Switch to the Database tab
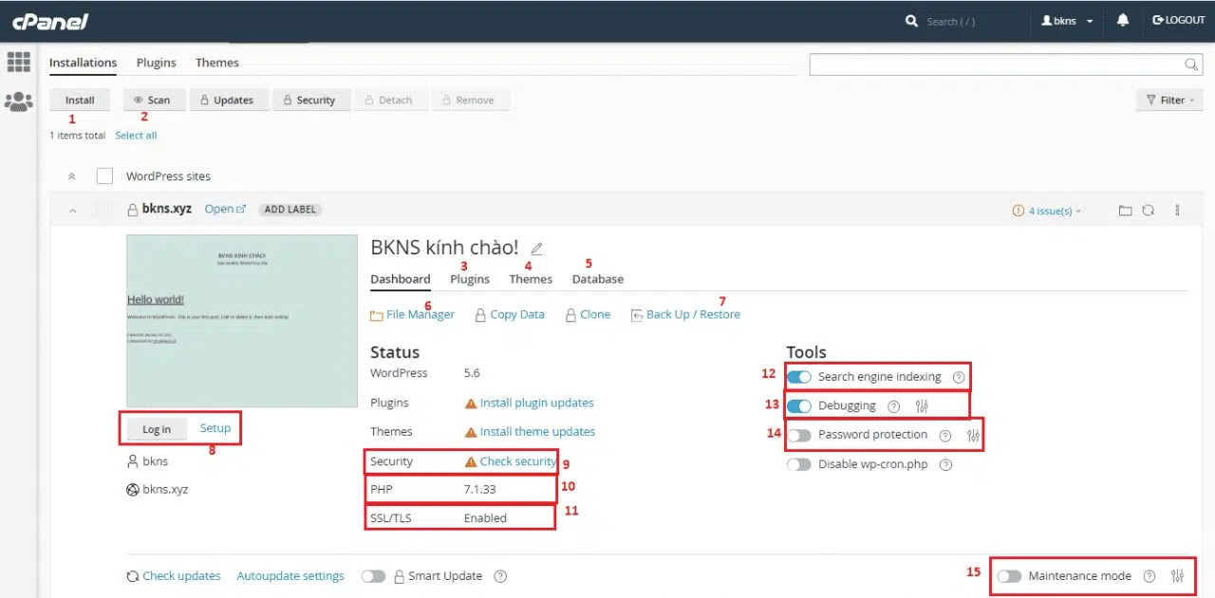 (597, 279)
